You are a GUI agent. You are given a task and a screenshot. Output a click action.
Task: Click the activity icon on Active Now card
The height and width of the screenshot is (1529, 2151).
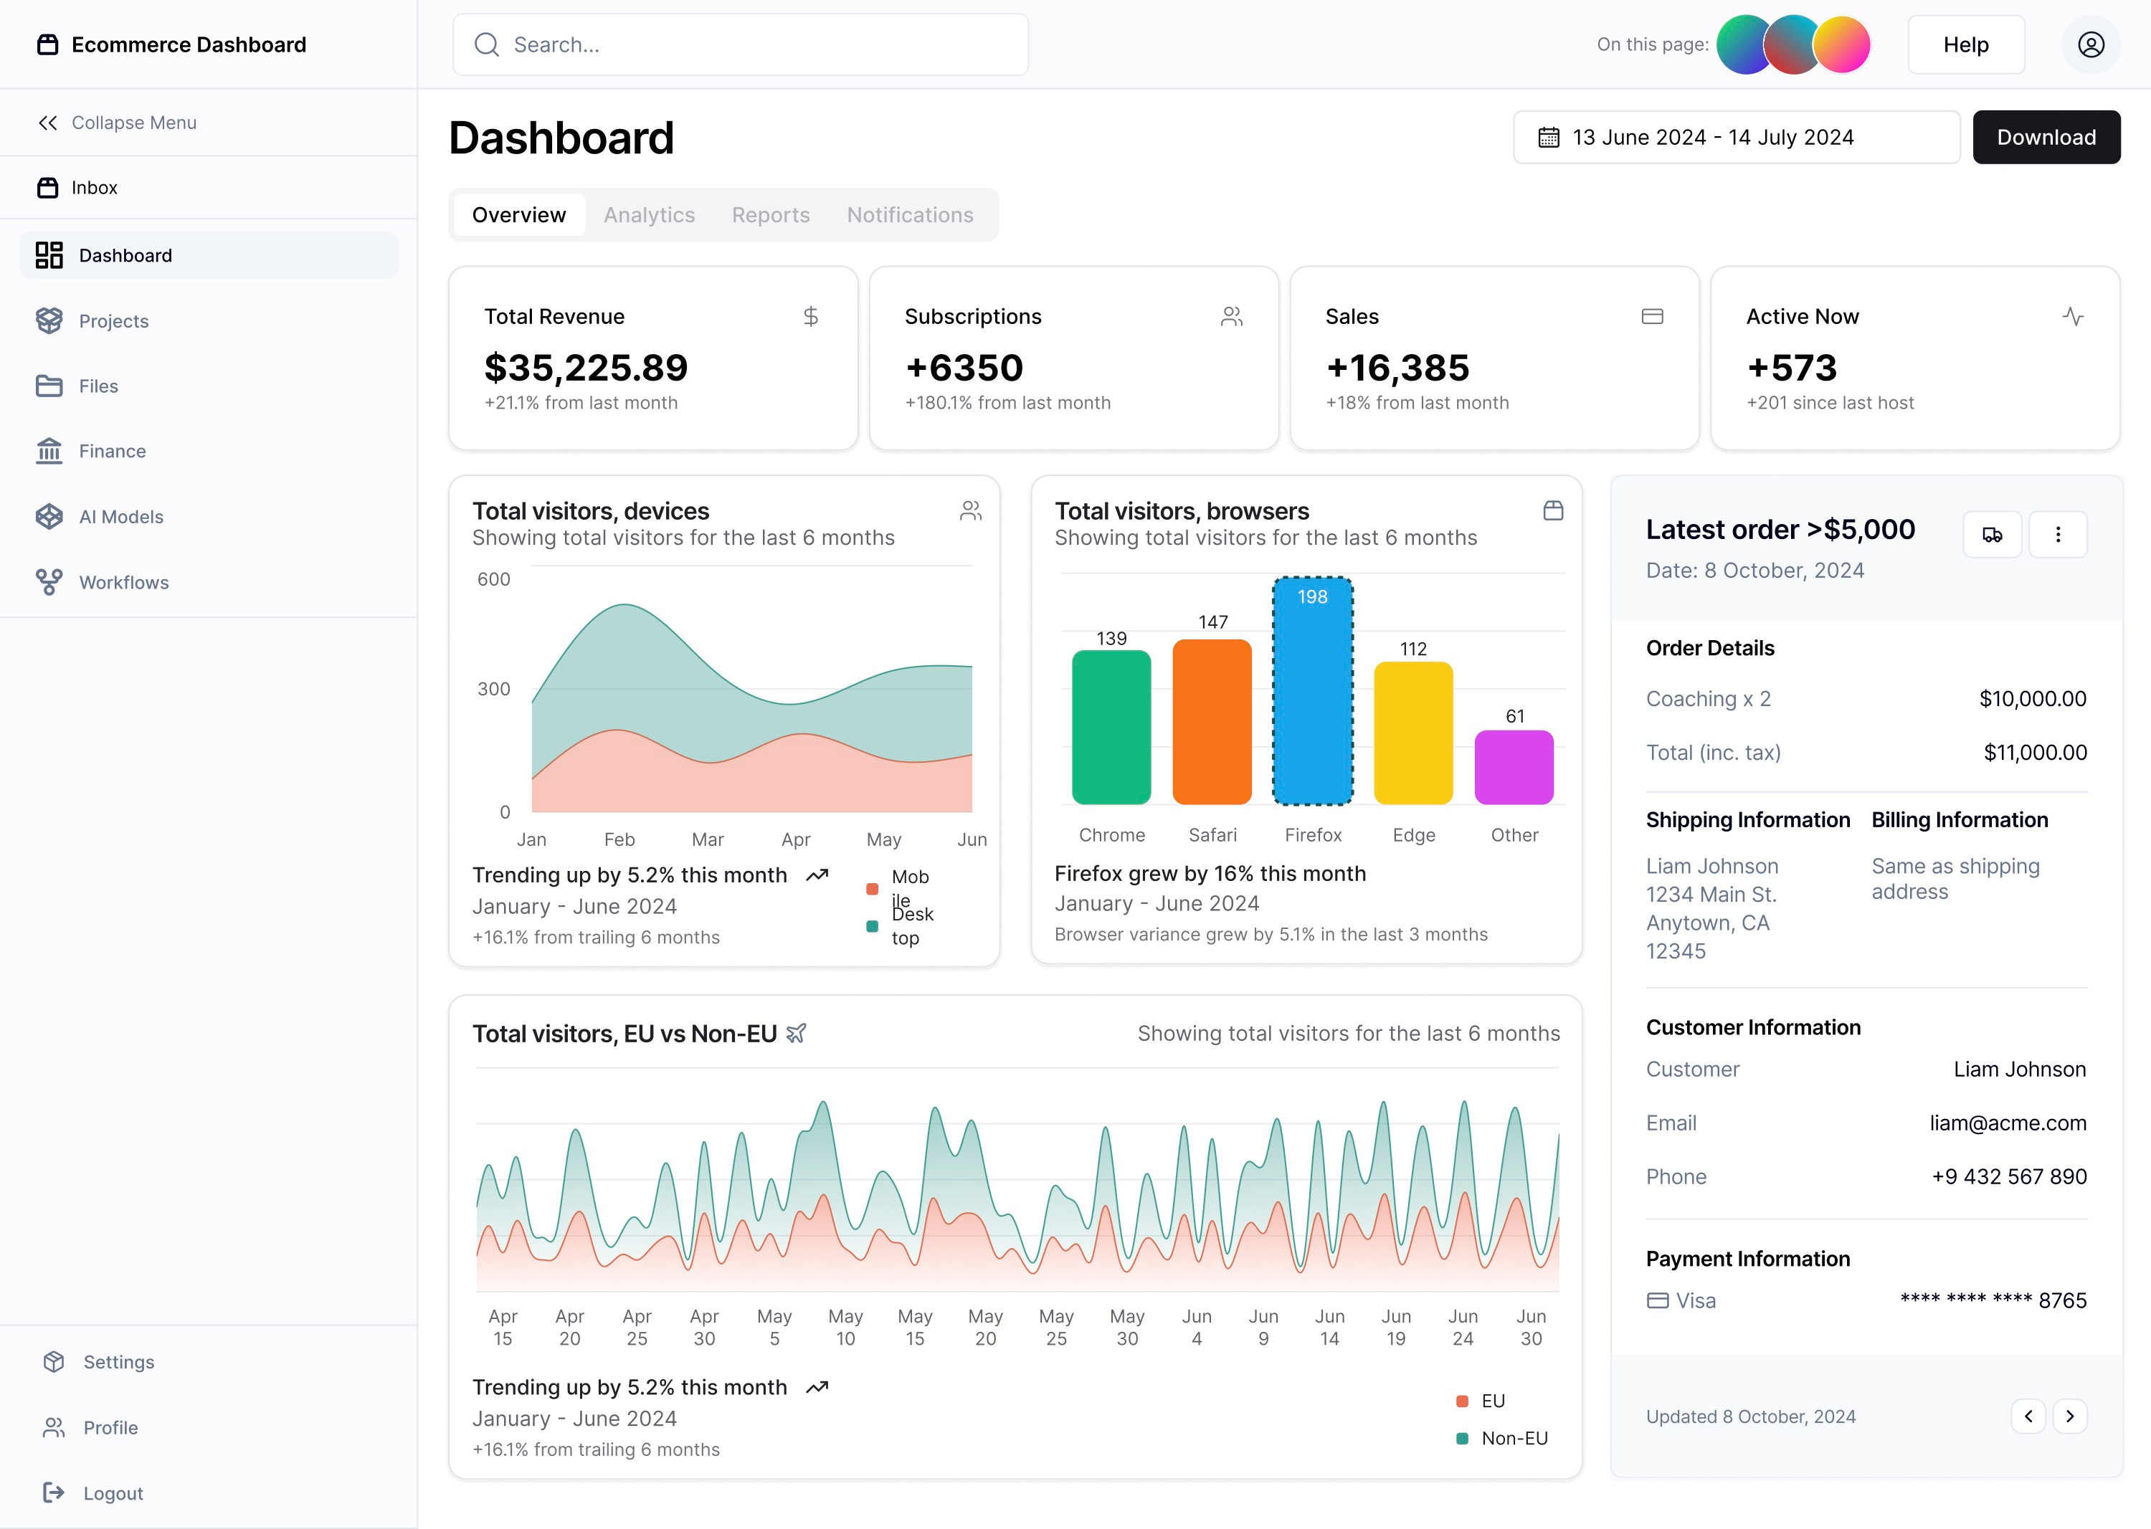pyautogui.click(x=2073, y=316)
